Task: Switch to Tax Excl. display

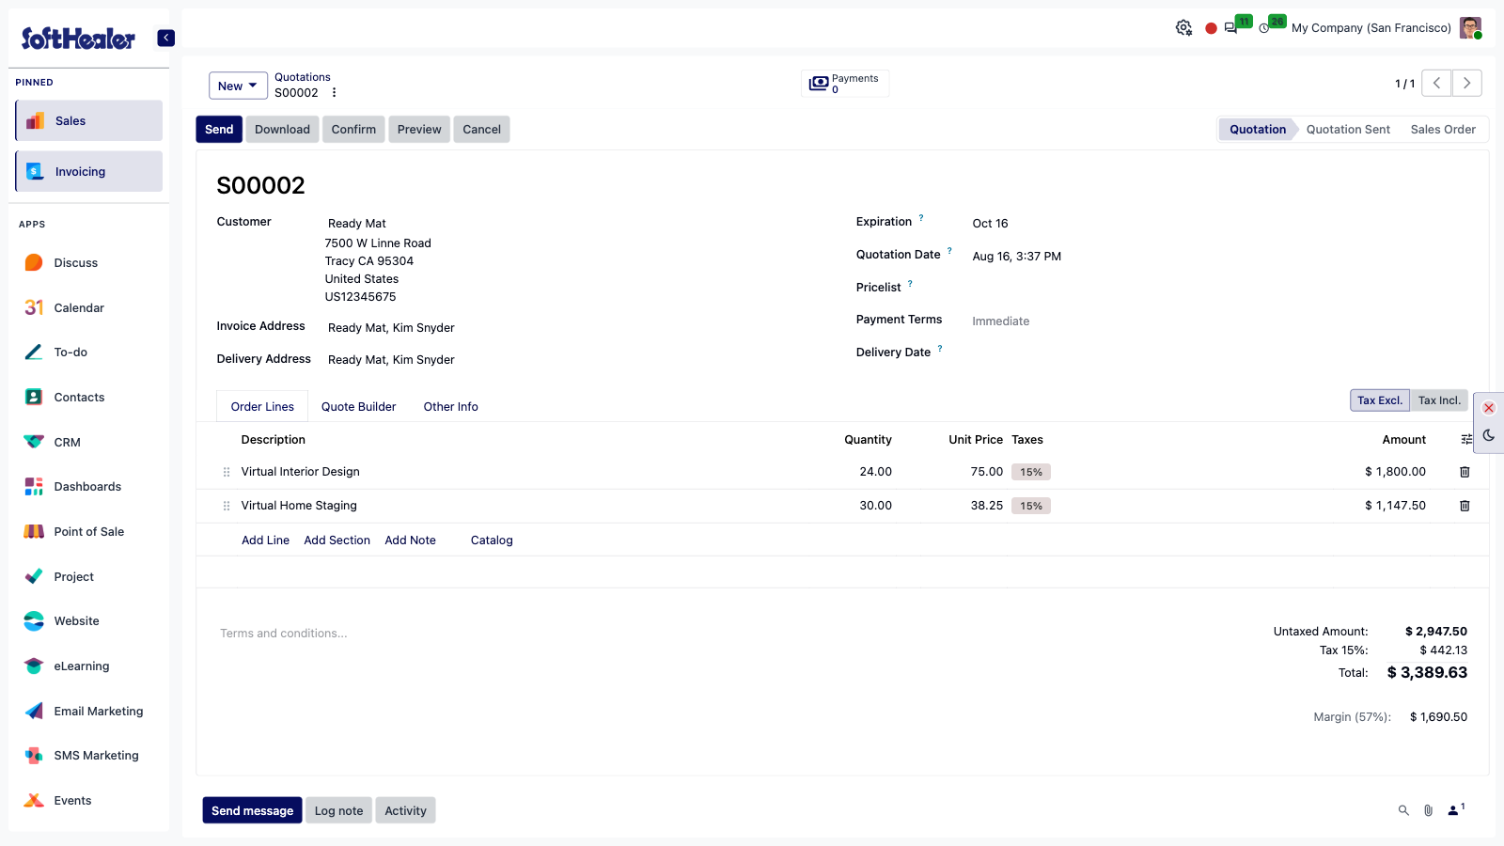Action: pyautogui.click(x=1380, y=400)
